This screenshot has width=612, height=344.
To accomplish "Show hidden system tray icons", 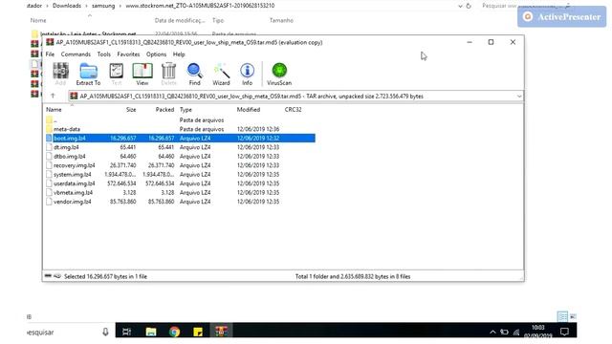I will coord(492,333).
